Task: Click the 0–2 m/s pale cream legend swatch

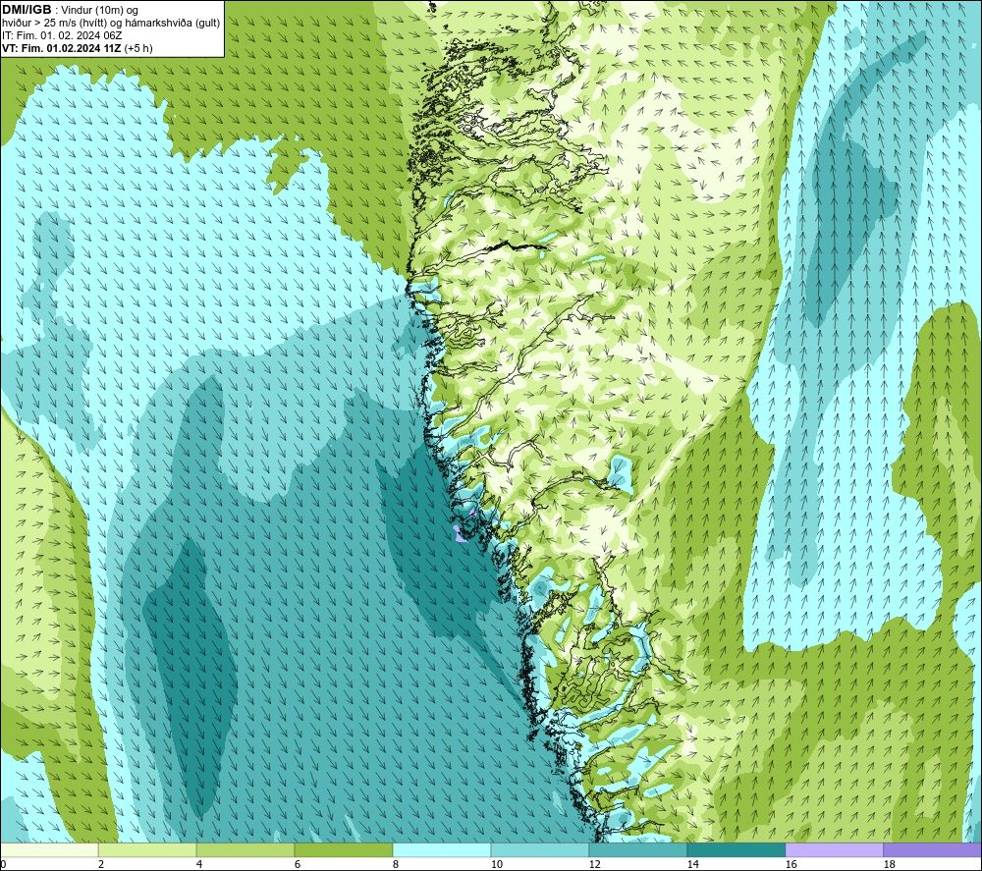Action: coord(49,849)
